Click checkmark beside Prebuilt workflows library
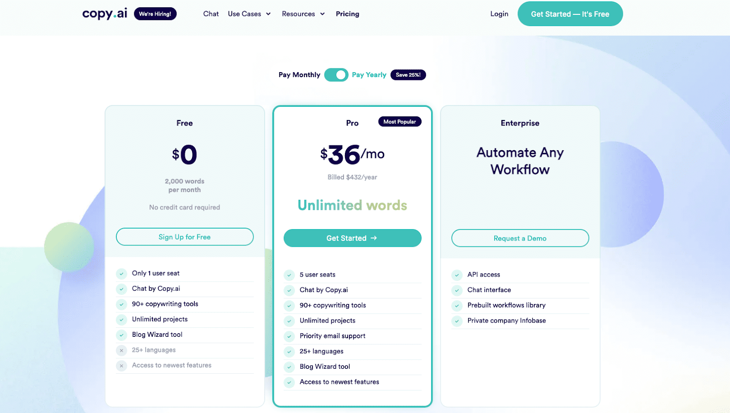 [457, 305]
